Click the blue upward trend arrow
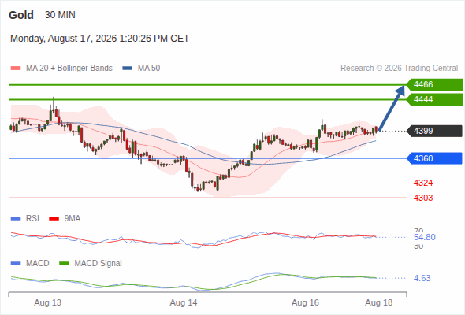The width and height of the screenshot is (465, 315). 392,108
